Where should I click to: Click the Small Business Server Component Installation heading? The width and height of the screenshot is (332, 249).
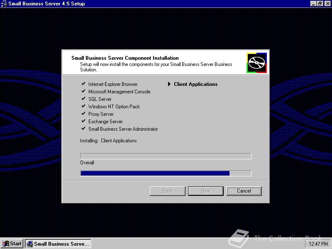125,58
